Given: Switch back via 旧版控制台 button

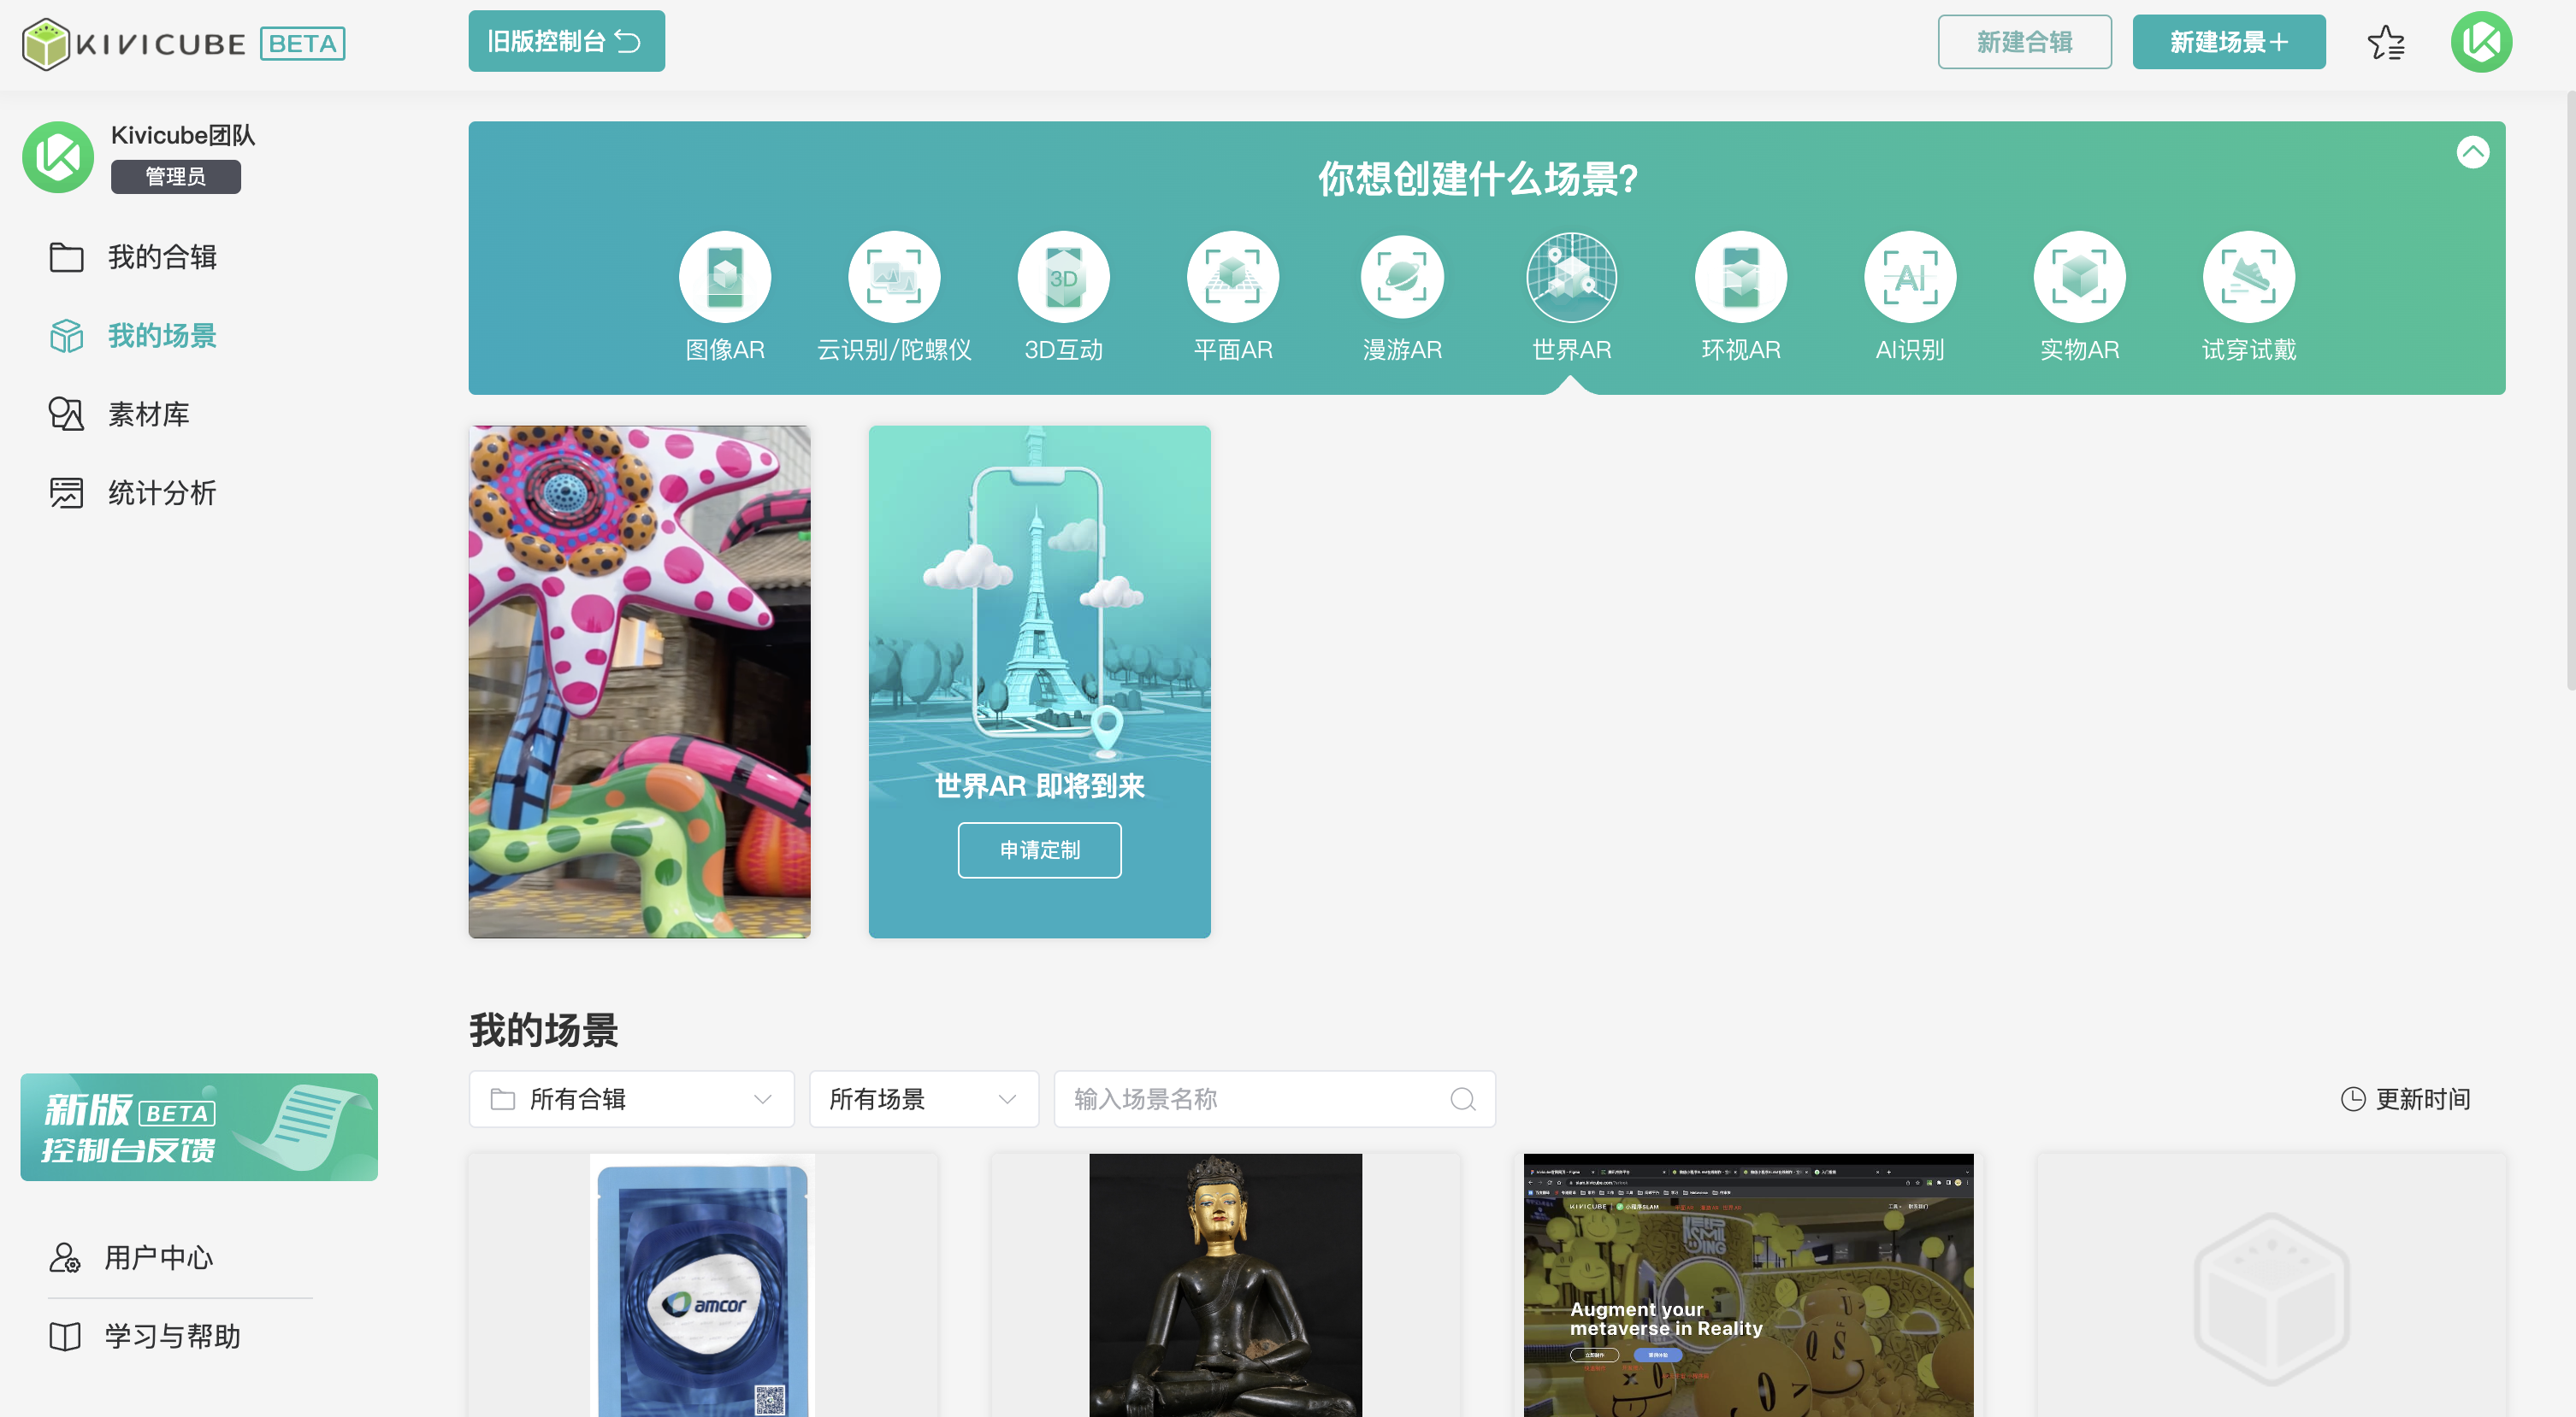Looking at the screenshot, I should pos(566,41).
